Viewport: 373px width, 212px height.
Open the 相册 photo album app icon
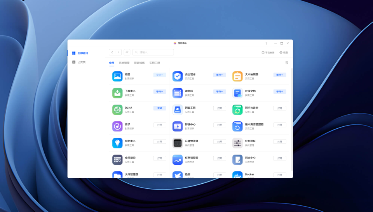117,76
